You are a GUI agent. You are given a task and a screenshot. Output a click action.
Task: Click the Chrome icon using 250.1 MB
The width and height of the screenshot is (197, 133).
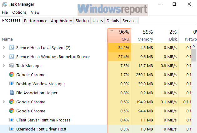pyautogui.click(x=12, y=75)
